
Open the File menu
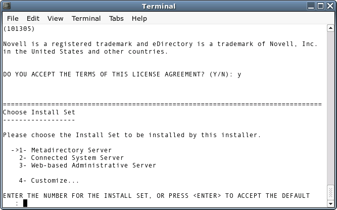[x=13, y=19]
